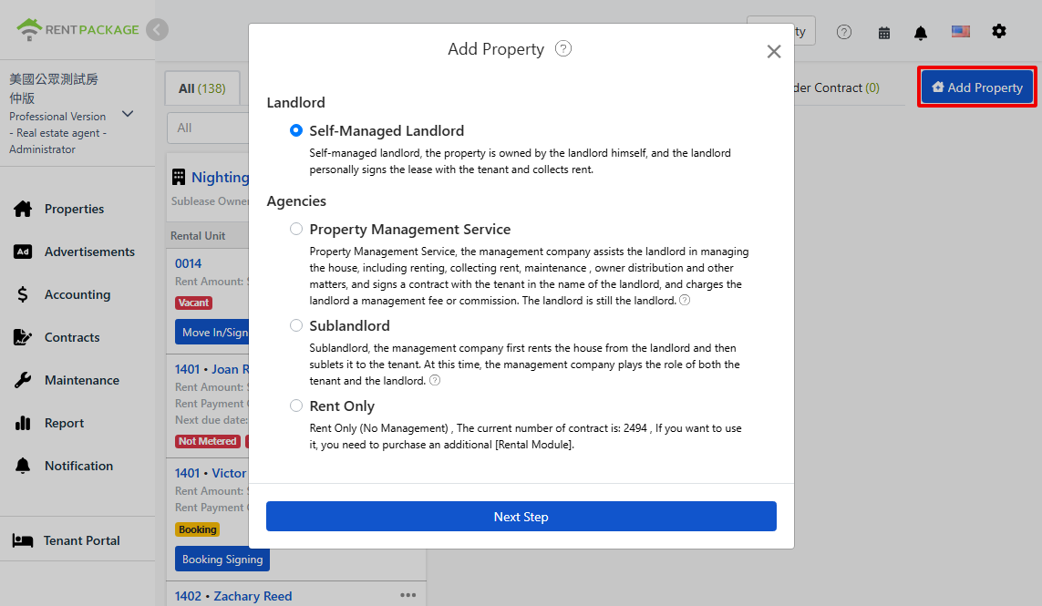Expand the account role dropdown chevron
Screen dimensions: 1042x606
[x=128, y=114]
